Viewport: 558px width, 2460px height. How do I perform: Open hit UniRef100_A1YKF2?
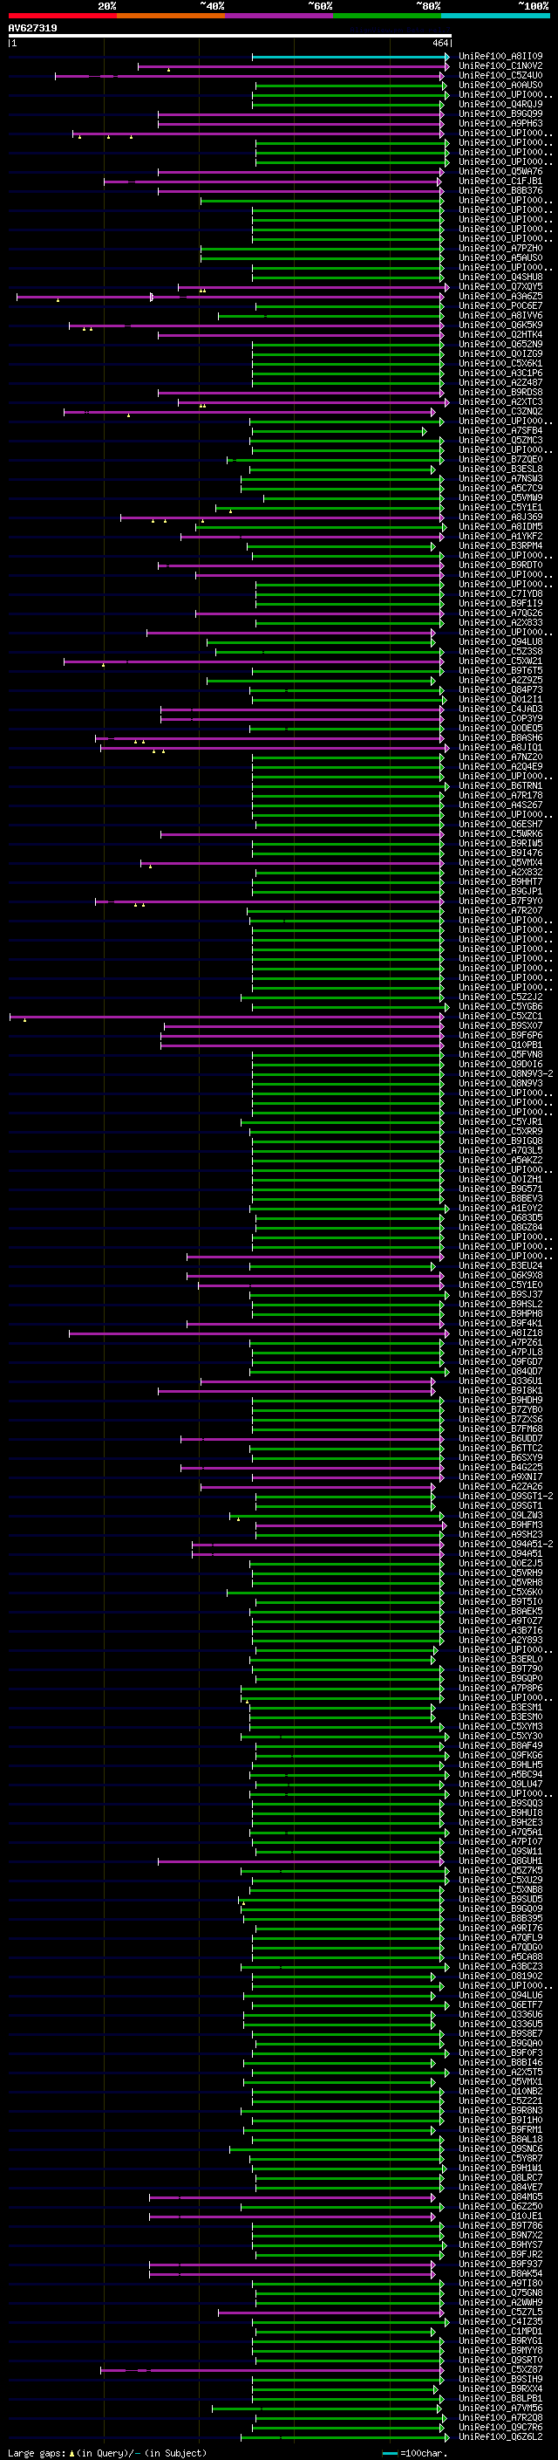pos(500,537)
